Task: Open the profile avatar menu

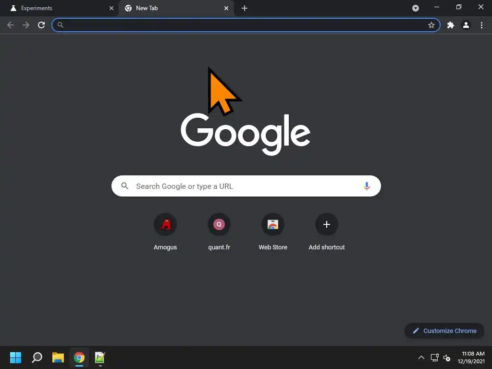Action: click(466, 25)
